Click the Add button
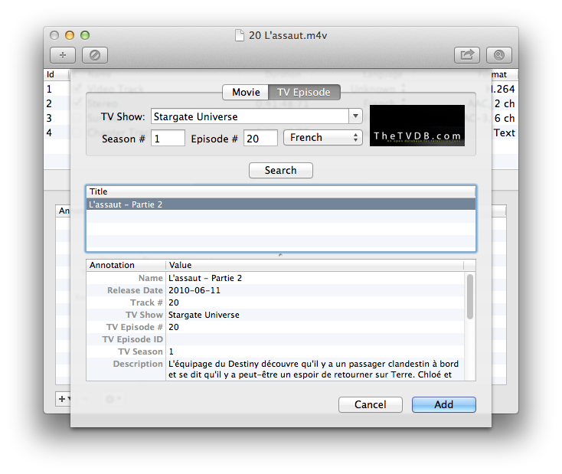This screenshot has width=562, height=474. click(x=443, y=404)
